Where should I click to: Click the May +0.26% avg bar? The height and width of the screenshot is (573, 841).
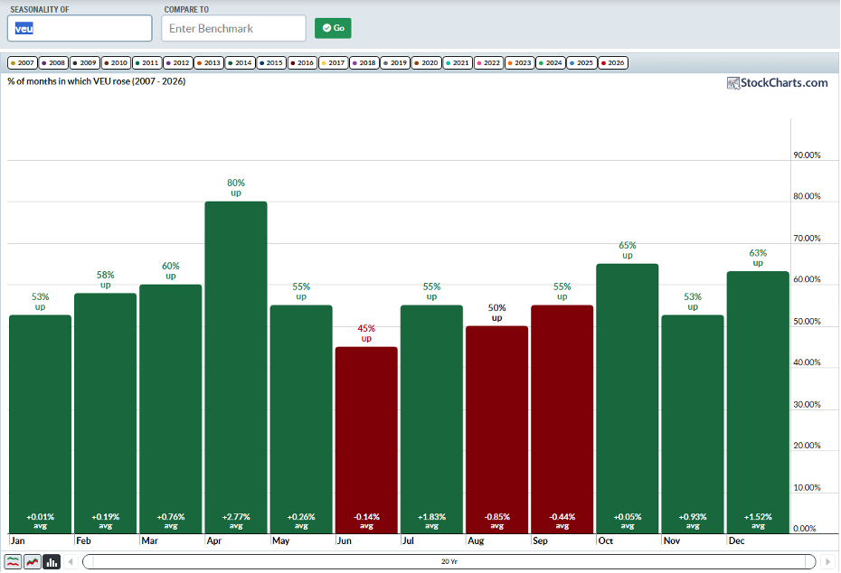[301, 419]
